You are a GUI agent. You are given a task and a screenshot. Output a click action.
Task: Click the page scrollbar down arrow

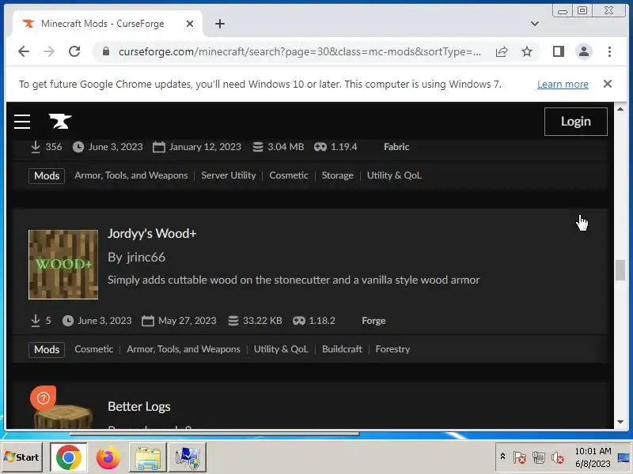(620, 422)
